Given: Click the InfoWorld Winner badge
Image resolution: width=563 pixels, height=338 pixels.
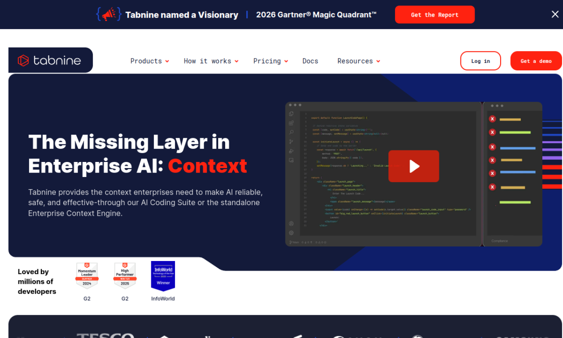Looking at the screenshot, I should pos(163,276).
